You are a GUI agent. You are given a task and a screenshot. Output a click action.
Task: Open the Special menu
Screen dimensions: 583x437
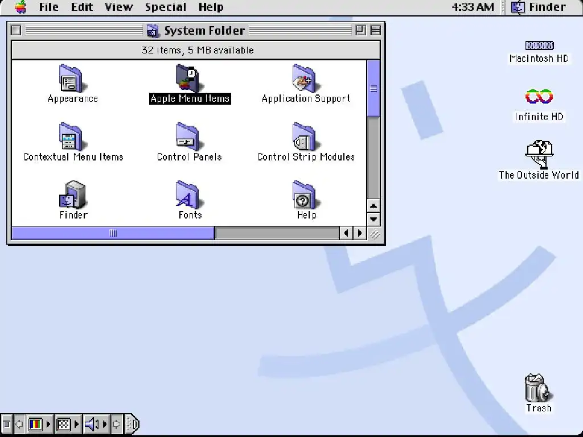coord(166,7)
